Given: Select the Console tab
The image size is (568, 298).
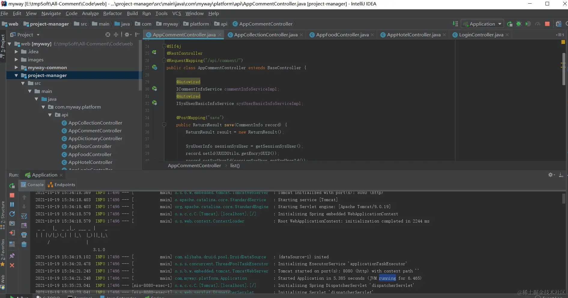Looking at the screenshot, I should coord(32,185).
